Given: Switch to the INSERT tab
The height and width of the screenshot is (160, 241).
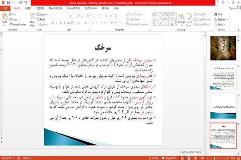Looking at the screenshot, I should pos(28,8).
